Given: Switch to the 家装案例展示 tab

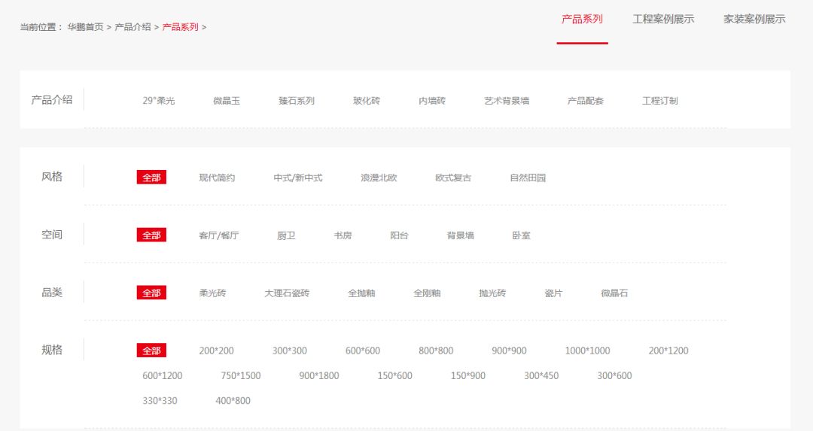Looking at the screenshot, I should (754, 20).
